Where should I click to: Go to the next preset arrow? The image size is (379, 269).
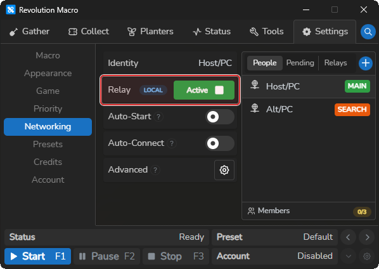coord(367,237)
